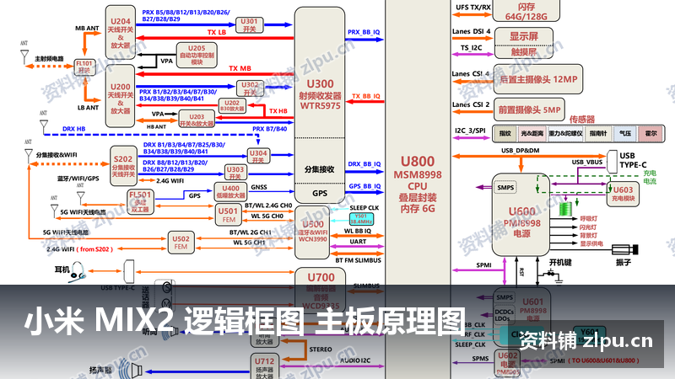Viewport: 675px width, 379px height.
Task: Select the U204 antenna switch amplifier block
Action: tap(120, 32)
